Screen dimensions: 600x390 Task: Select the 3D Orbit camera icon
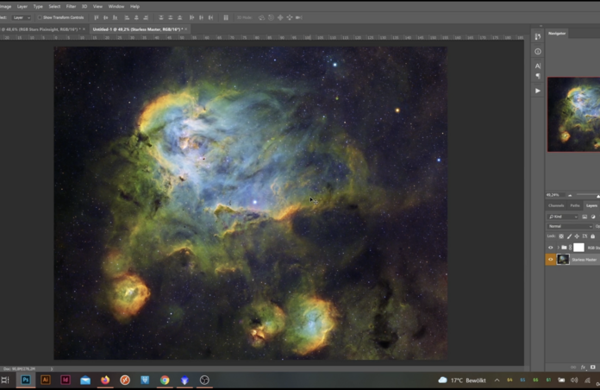tap(261, 17)
